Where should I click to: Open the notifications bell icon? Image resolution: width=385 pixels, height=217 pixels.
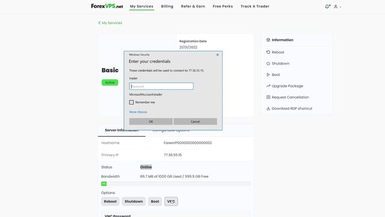point(327,7)
